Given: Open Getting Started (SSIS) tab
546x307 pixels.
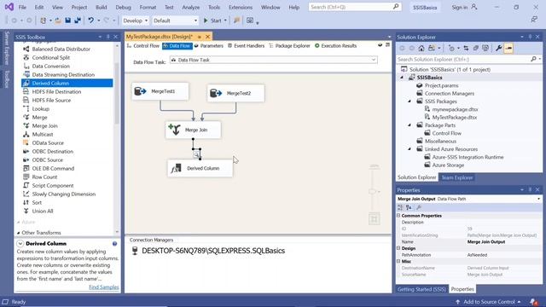Looking at the screenshot, I should pos(421,289).
